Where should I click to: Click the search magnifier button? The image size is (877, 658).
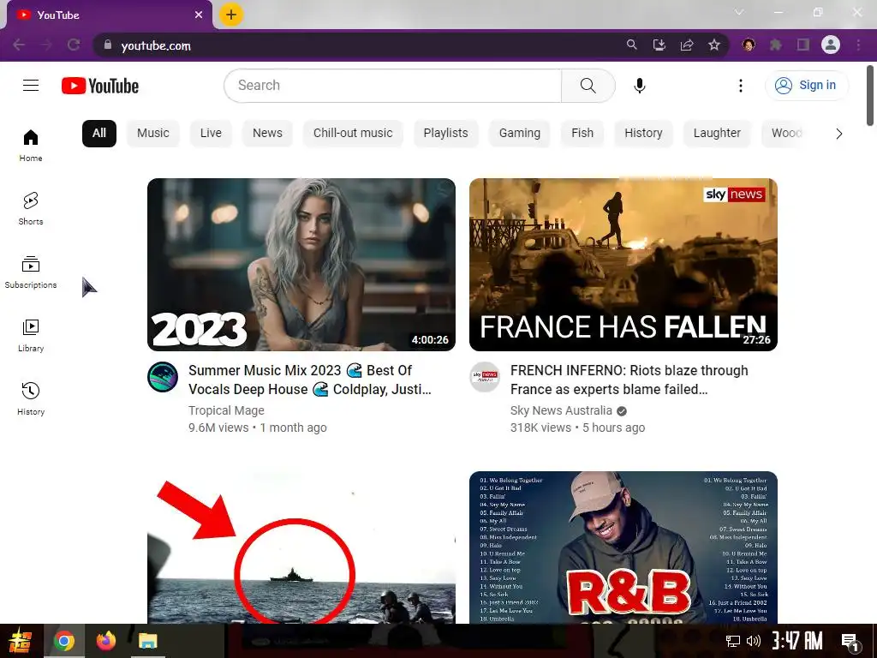(x=588, y=86)
